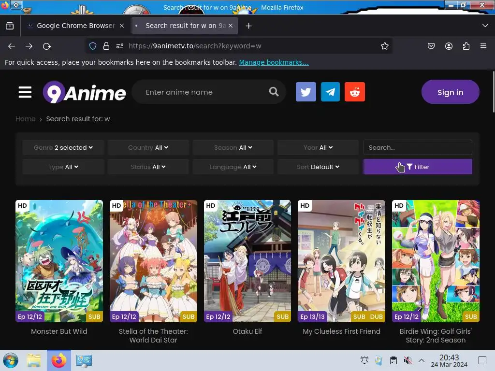Open tracking protection shield icon
495x371 pixels.
93,46
